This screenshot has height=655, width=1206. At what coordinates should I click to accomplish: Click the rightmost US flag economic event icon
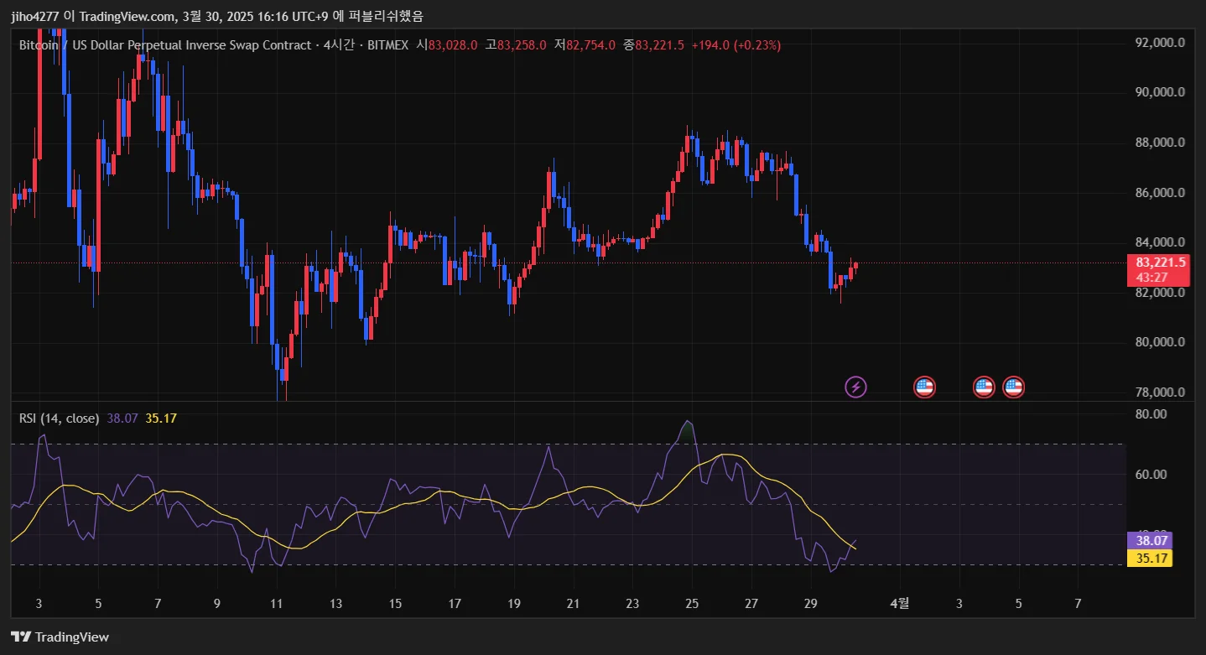[1014, 387]
